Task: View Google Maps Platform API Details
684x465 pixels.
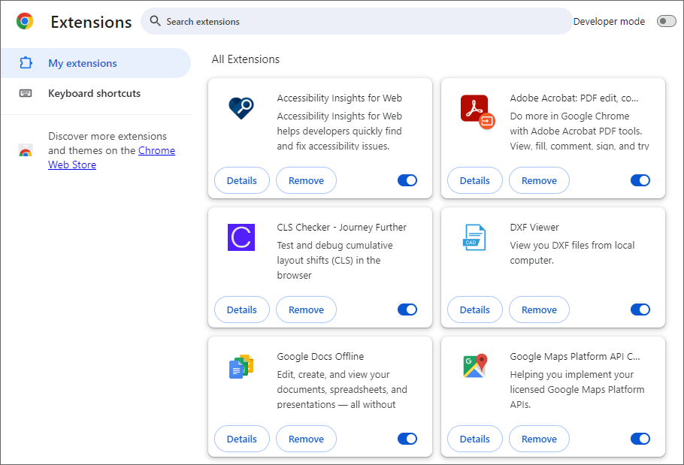Action: [x=474, y=439]
